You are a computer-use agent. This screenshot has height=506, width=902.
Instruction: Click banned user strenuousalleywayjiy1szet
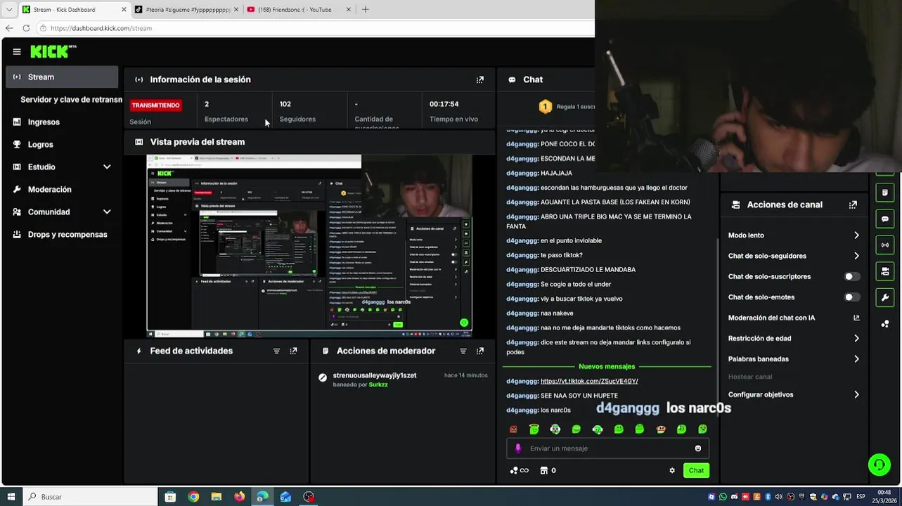coord(375,376)
